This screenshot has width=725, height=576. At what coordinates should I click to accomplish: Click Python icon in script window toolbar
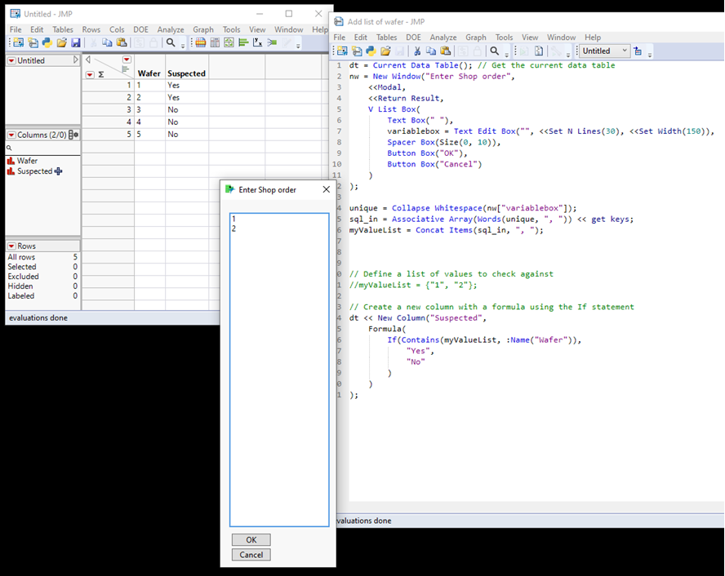[371, 51]
